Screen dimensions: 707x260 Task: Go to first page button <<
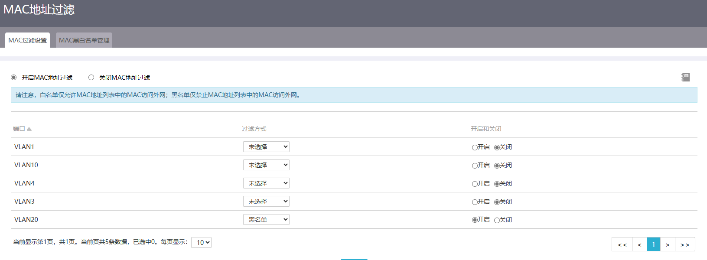point(622,244)
